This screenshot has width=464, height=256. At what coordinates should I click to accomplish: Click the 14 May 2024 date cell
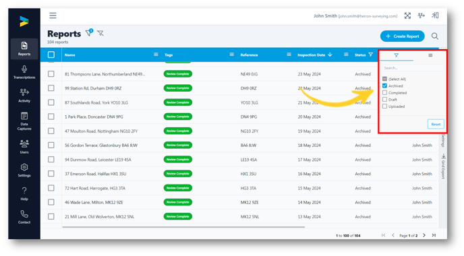click(310, 202)
